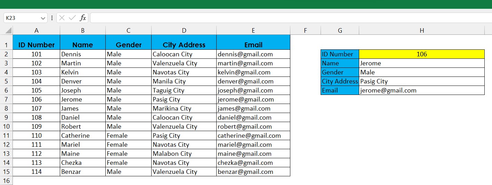Click the cell with name Benzar

click(83, 172)
